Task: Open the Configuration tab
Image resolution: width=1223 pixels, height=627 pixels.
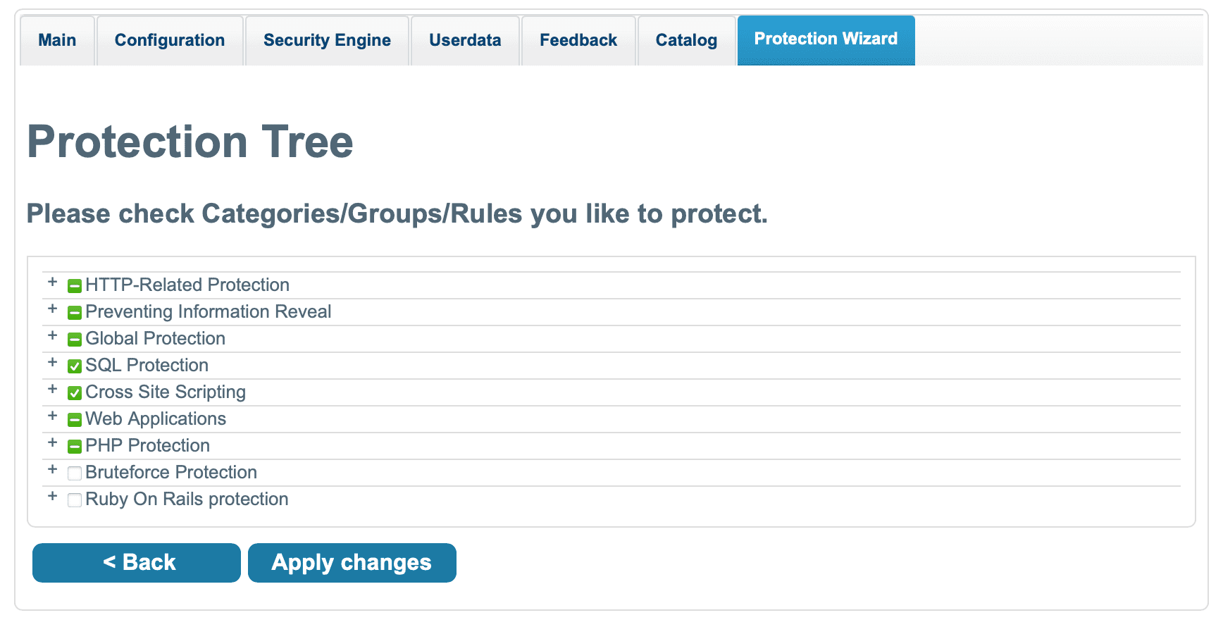Action: click(170, 41)
